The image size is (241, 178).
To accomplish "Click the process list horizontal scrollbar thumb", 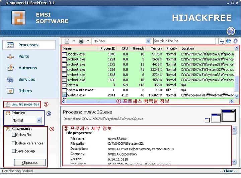I will click(99, 101).
